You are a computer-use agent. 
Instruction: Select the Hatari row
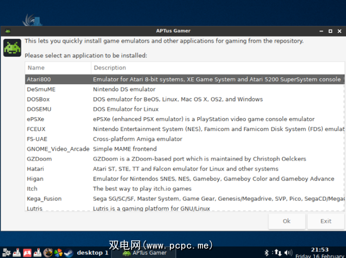click(185, 169)
